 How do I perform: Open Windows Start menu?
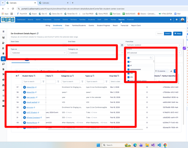click(x=98, y=145)
